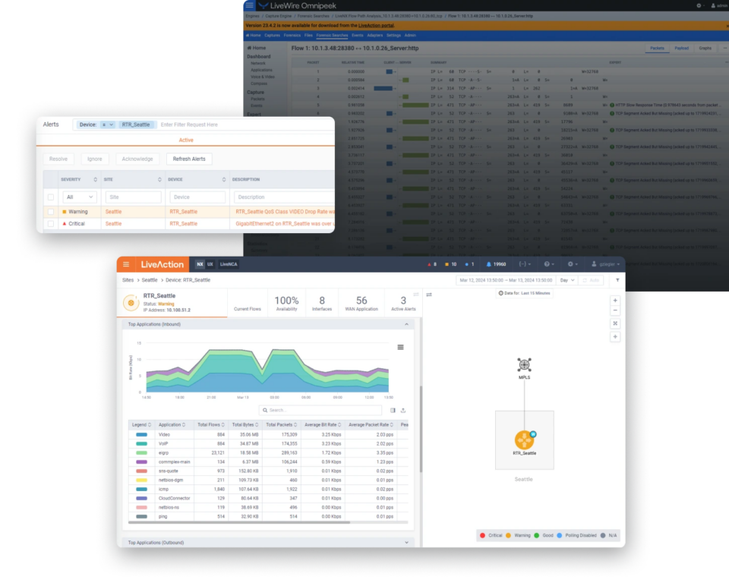Toggle the Auto refresh button
Viewport: 729px width, 580px height.
pyautogui.click(x=591, y=280)
